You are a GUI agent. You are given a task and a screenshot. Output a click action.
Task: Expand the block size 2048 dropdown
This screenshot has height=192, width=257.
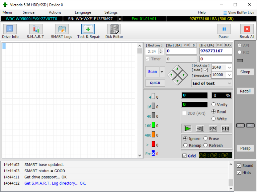pyautogui.click(x=229, y=67)
